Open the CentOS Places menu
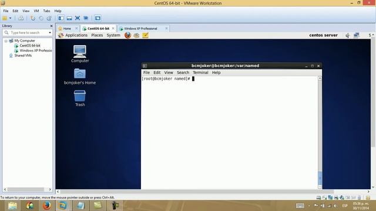 point(97,35)
